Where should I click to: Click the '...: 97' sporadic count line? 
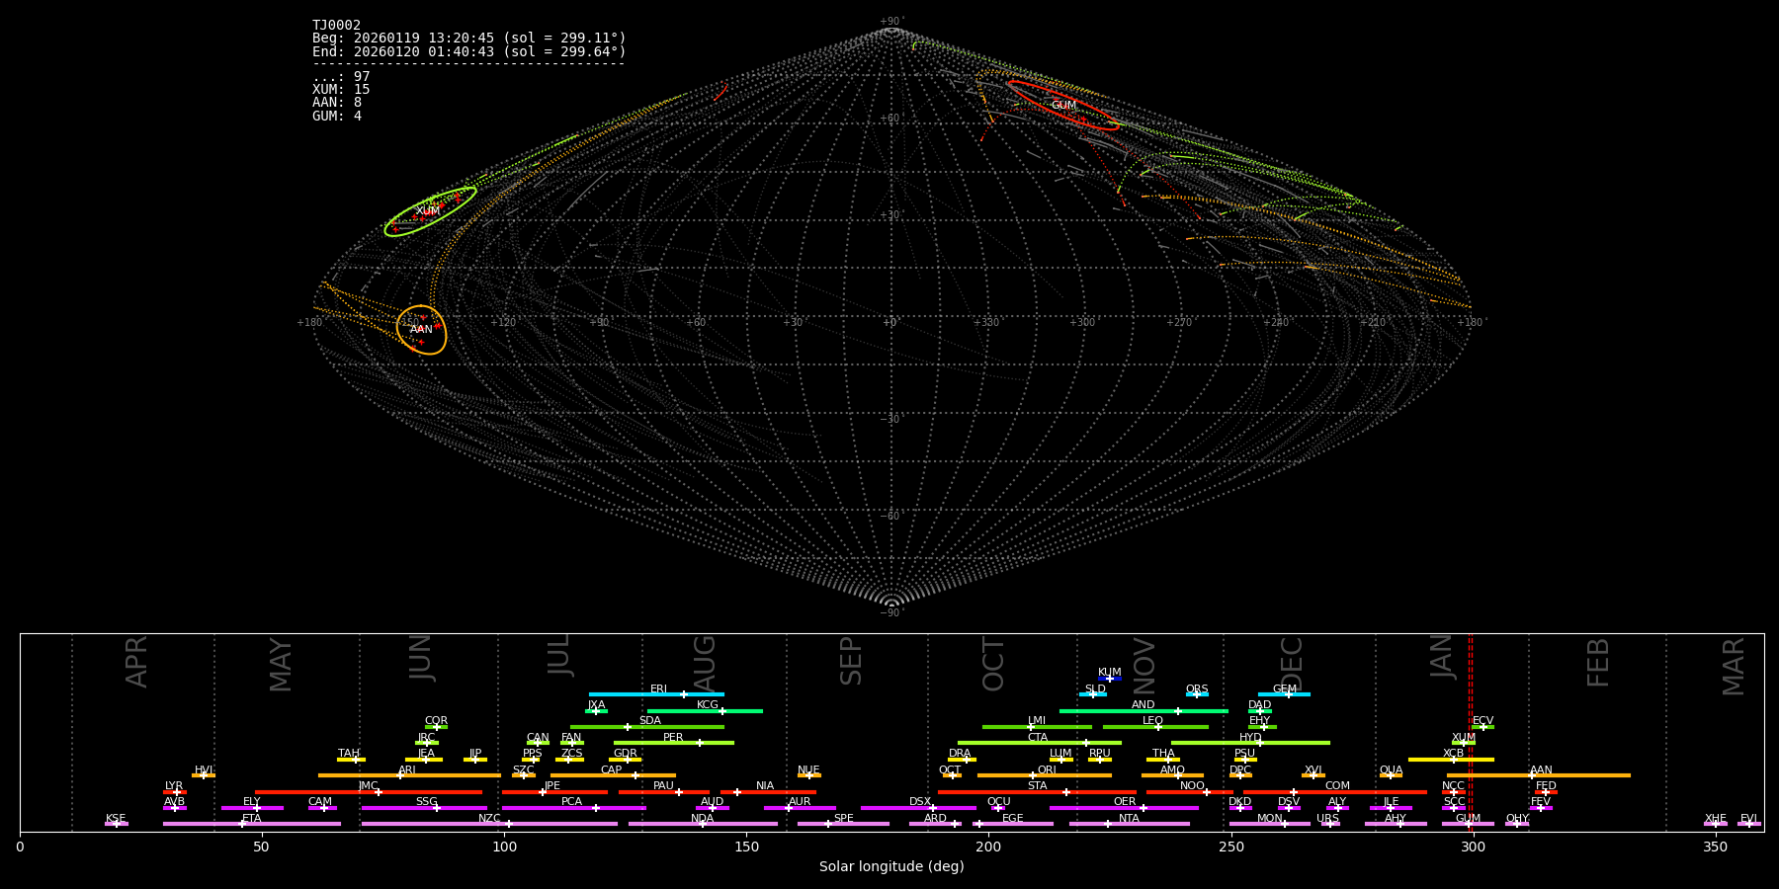click(x=341, y=77)
